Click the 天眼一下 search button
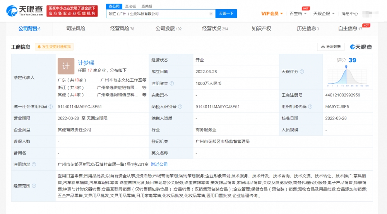Screen dimensions: 387x214 pyautogui.click(x=226, y=13)
